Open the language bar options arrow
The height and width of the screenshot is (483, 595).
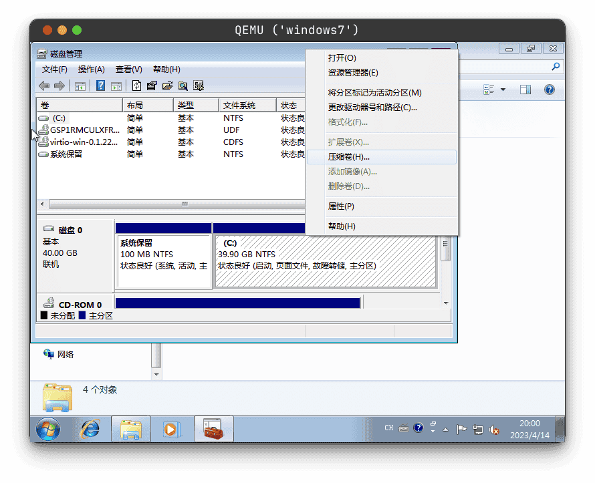pyautogui.click(x=433, y=431)
